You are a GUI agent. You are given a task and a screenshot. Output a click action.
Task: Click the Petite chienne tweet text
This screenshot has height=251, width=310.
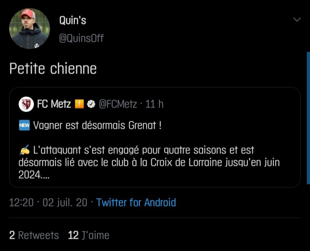(53, 69)
